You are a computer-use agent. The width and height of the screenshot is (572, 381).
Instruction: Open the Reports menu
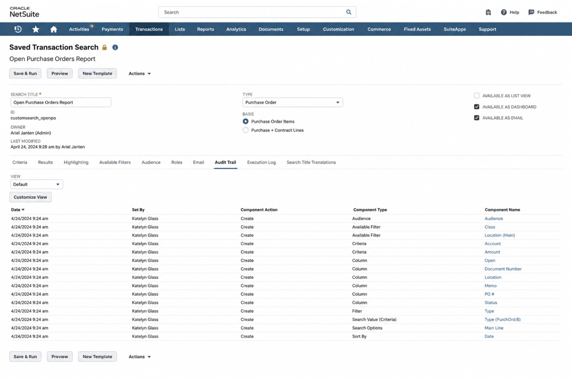click(x=206, y=29)
